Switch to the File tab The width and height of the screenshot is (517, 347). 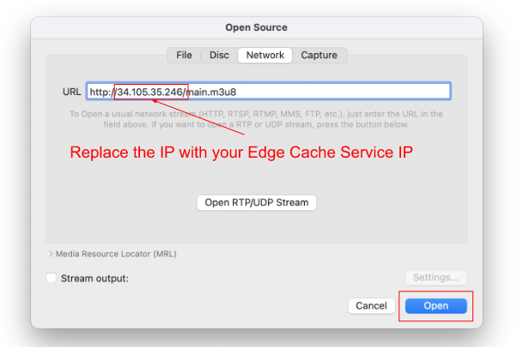pyautogui.click(x=184, y=55)
